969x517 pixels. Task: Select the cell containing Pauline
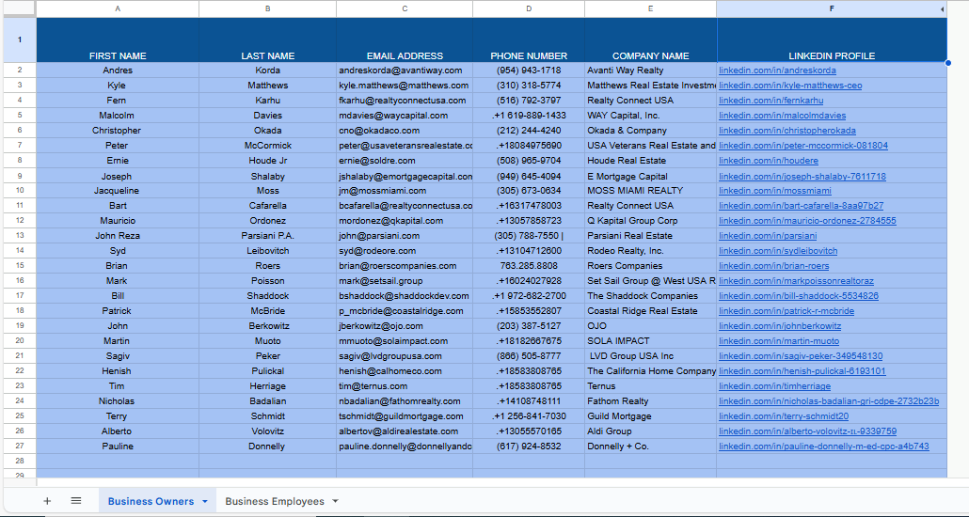(118, 446)
